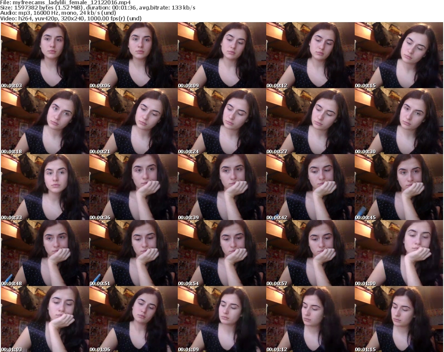Click the Audio mp3 info line
This screenshot has width=444, height=352.
point(58,13)
